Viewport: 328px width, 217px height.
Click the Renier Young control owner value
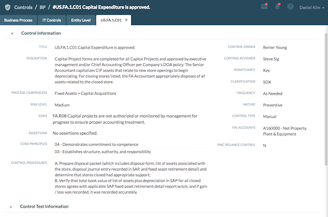pyautogui.click(x=275, y=47)
